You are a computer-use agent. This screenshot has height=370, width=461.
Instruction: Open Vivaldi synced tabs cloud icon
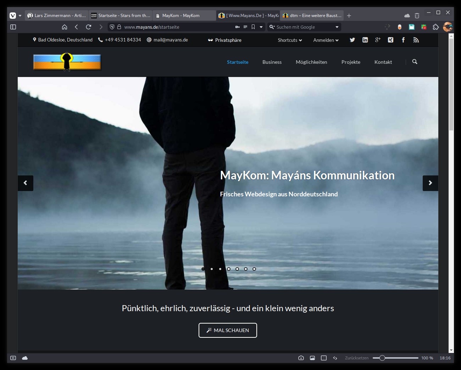(x=407, y=16)
